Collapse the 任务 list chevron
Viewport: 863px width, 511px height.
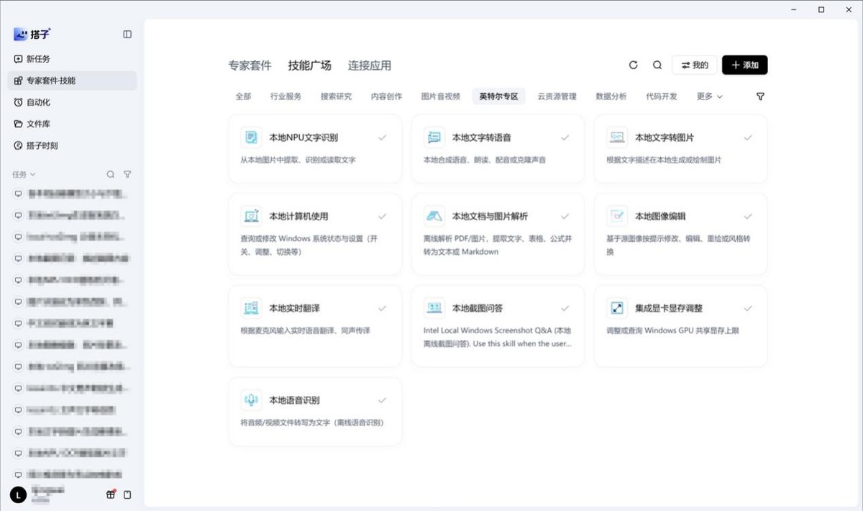click(32, 174)
